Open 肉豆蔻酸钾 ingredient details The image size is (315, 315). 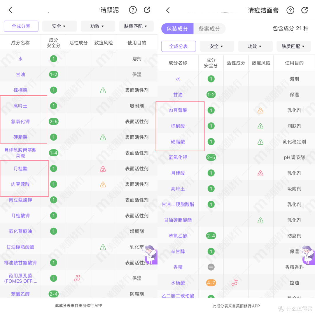pyautogui.click(x=20, y=200)
